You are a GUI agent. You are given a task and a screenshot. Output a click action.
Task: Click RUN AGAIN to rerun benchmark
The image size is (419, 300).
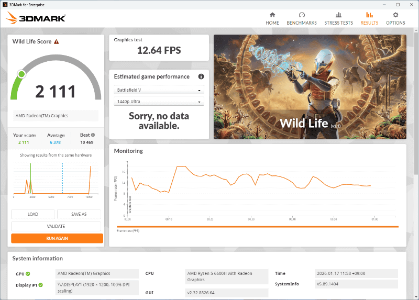[57, 238]
